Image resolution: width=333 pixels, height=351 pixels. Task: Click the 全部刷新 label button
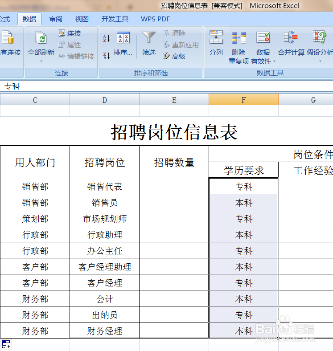pos(41,53)
